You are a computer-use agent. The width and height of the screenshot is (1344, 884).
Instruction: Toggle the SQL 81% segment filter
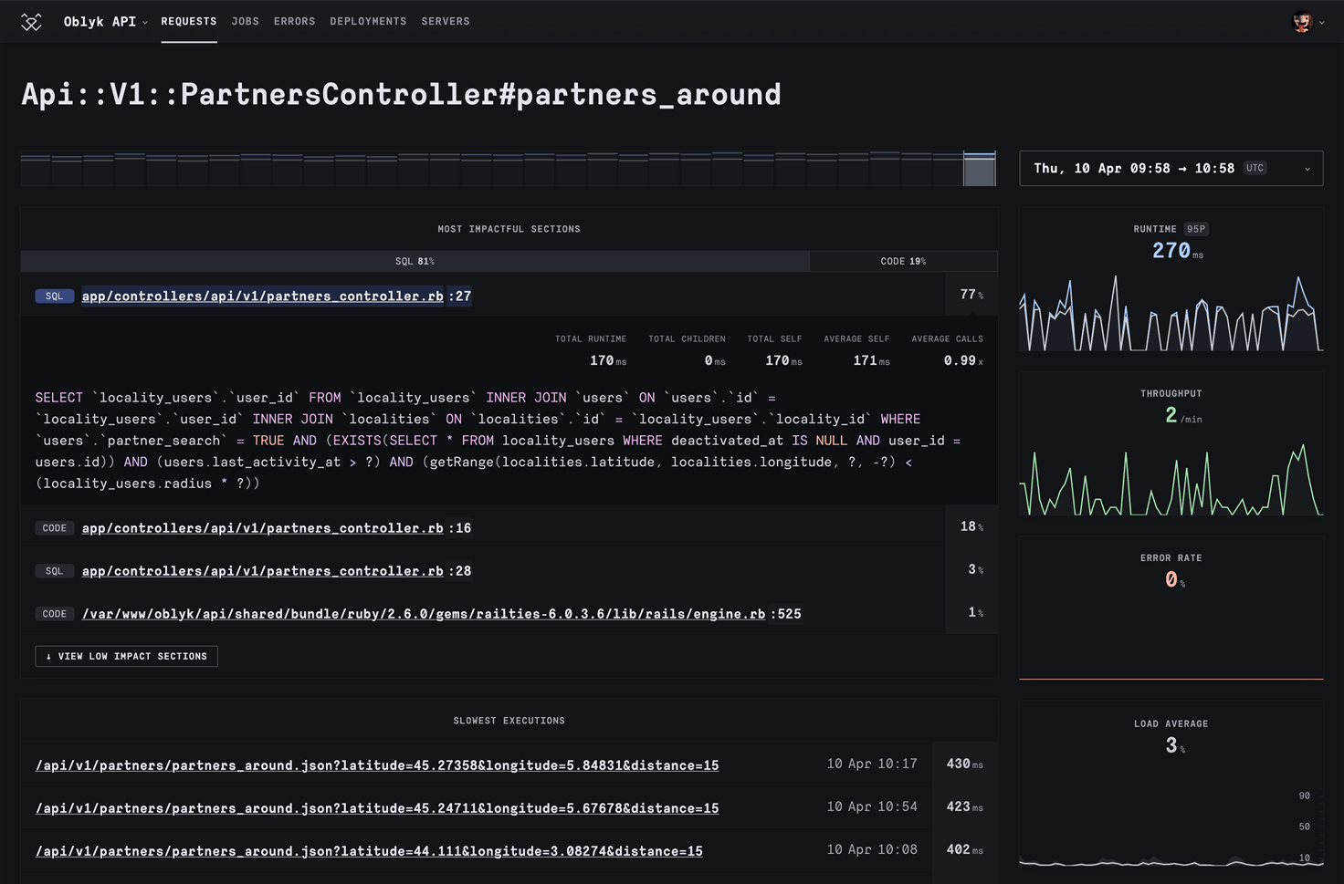click(415, 261)
